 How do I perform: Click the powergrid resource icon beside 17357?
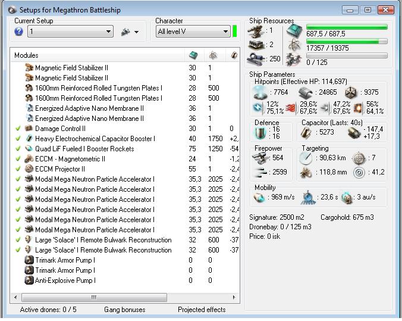(294, 45)
